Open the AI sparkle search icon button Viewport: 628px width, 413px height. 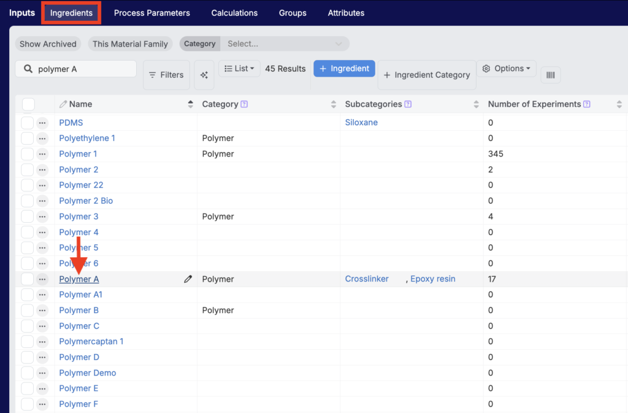click(204, 75)
